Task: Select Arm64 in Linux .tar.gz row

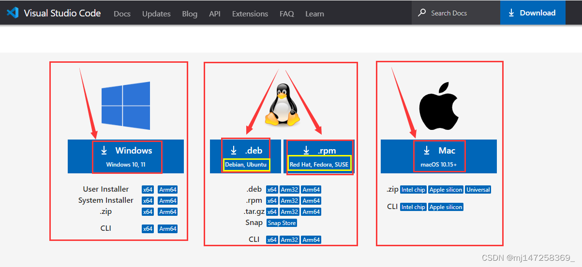Action: 311,211
